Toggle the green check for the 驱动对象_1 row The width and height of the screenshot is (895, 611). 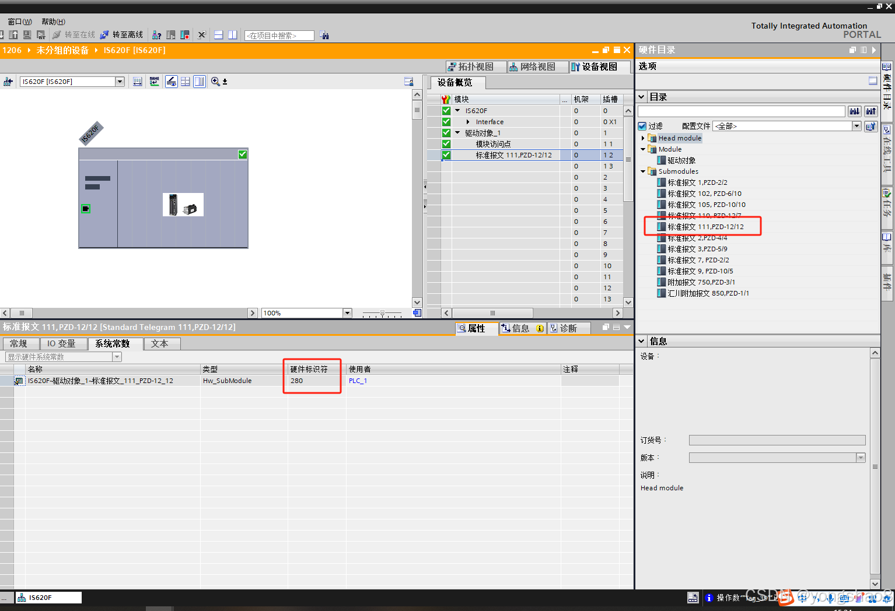(446, 133)
